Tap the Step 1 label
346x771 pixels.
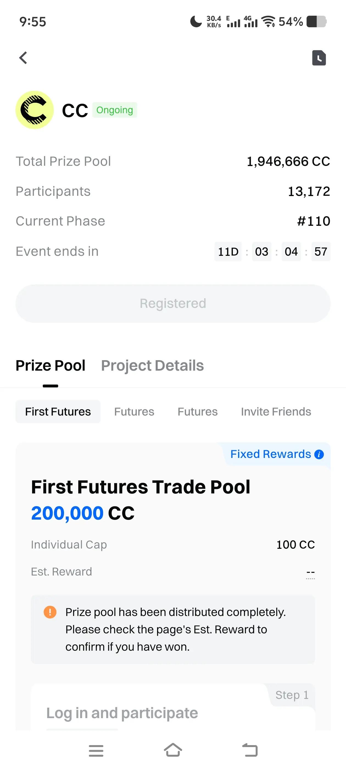click(x=292, y=695)
